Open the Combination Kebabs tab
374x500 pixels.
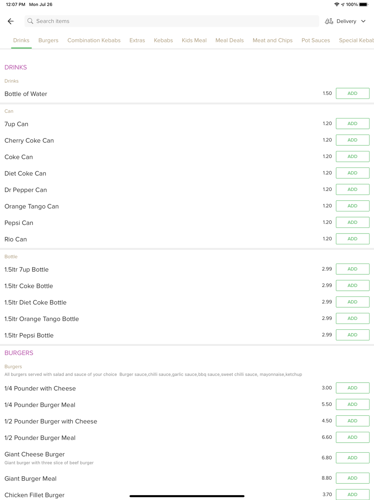tap(94, 40)
